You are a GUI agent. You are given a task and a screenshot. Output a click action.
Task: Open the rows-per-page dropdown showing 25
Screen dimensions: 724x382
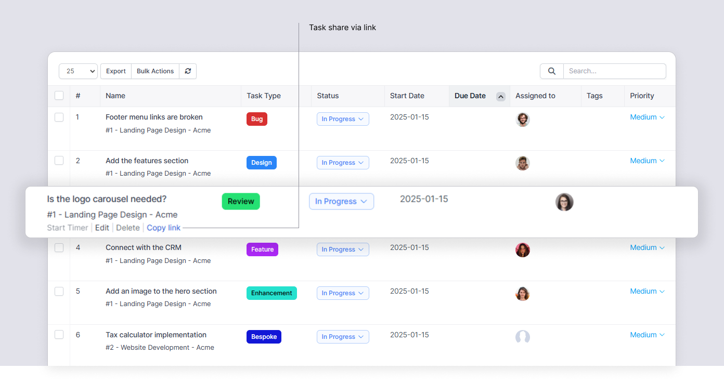pos(78,71)
